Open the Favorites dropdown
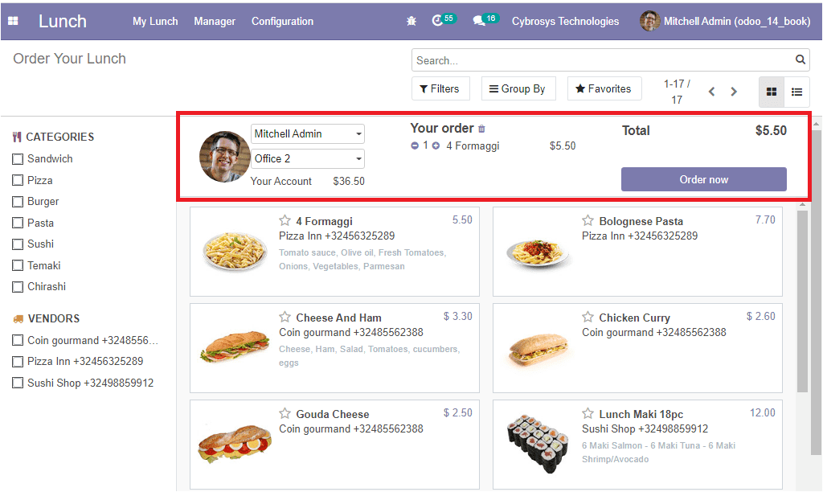 coord(604,88)
